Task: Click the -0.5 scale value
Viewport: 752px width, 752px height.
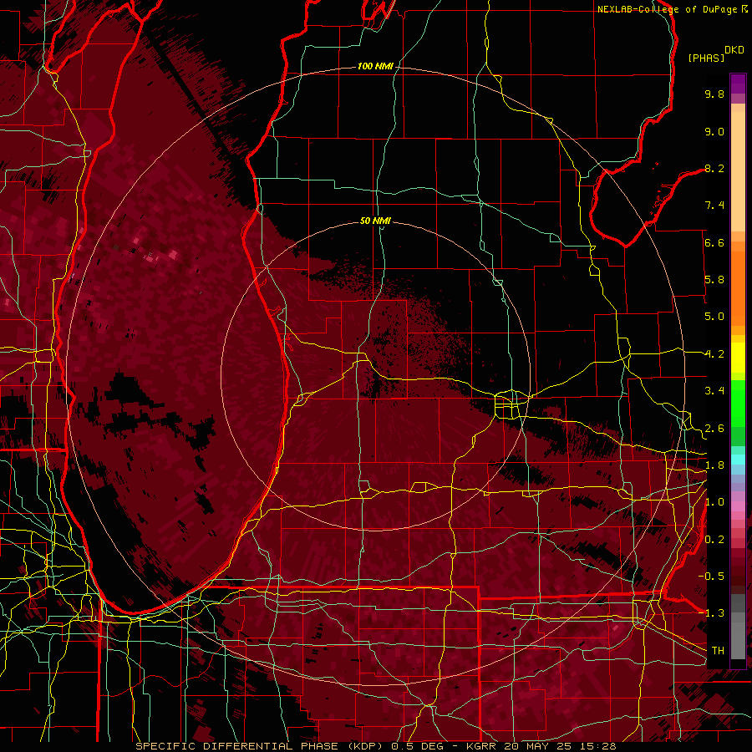Action: click(712, 577)
